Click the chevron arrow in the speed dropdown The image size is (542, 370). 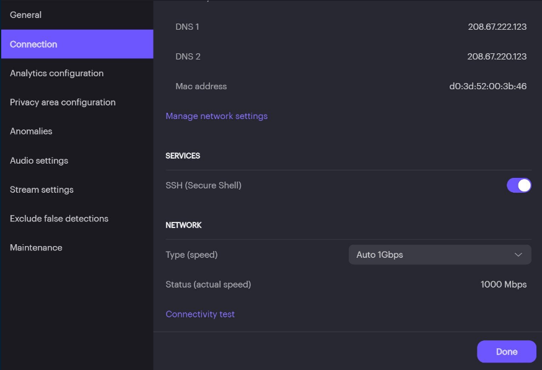(518, 255)
